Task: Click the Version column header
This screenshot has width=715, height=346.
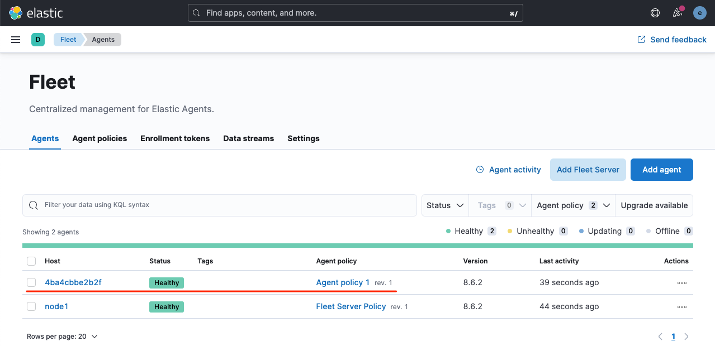Action: pos(475,261)
